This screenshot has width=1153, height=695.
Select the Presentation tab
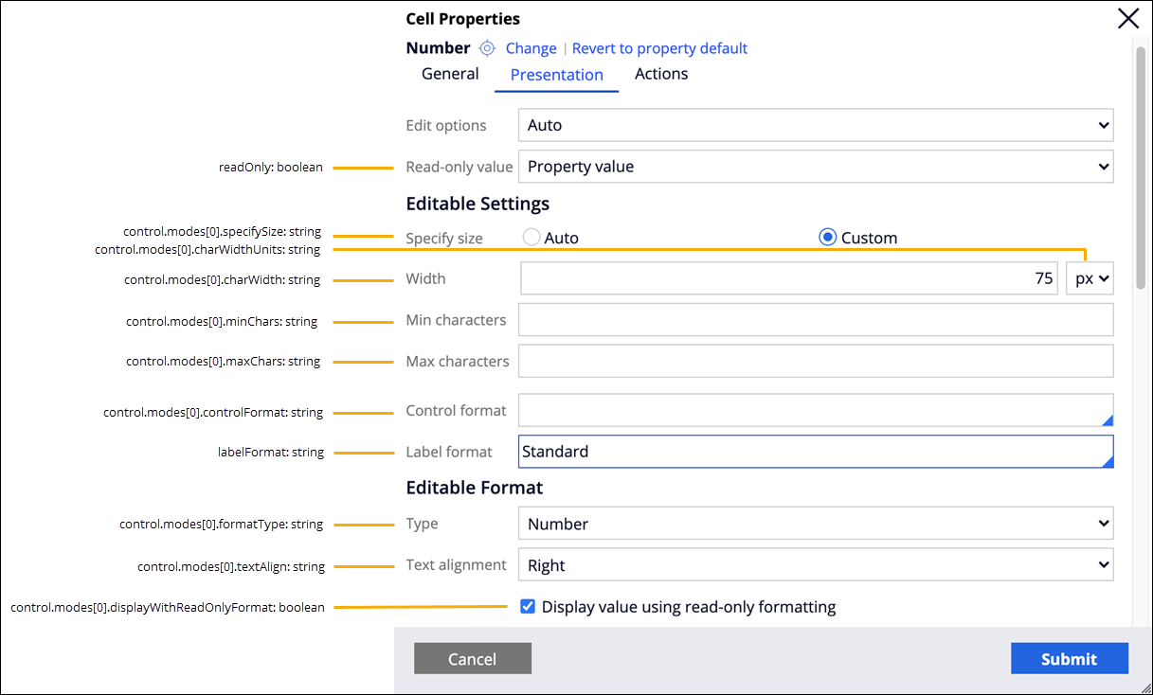[x=556, y=75]
